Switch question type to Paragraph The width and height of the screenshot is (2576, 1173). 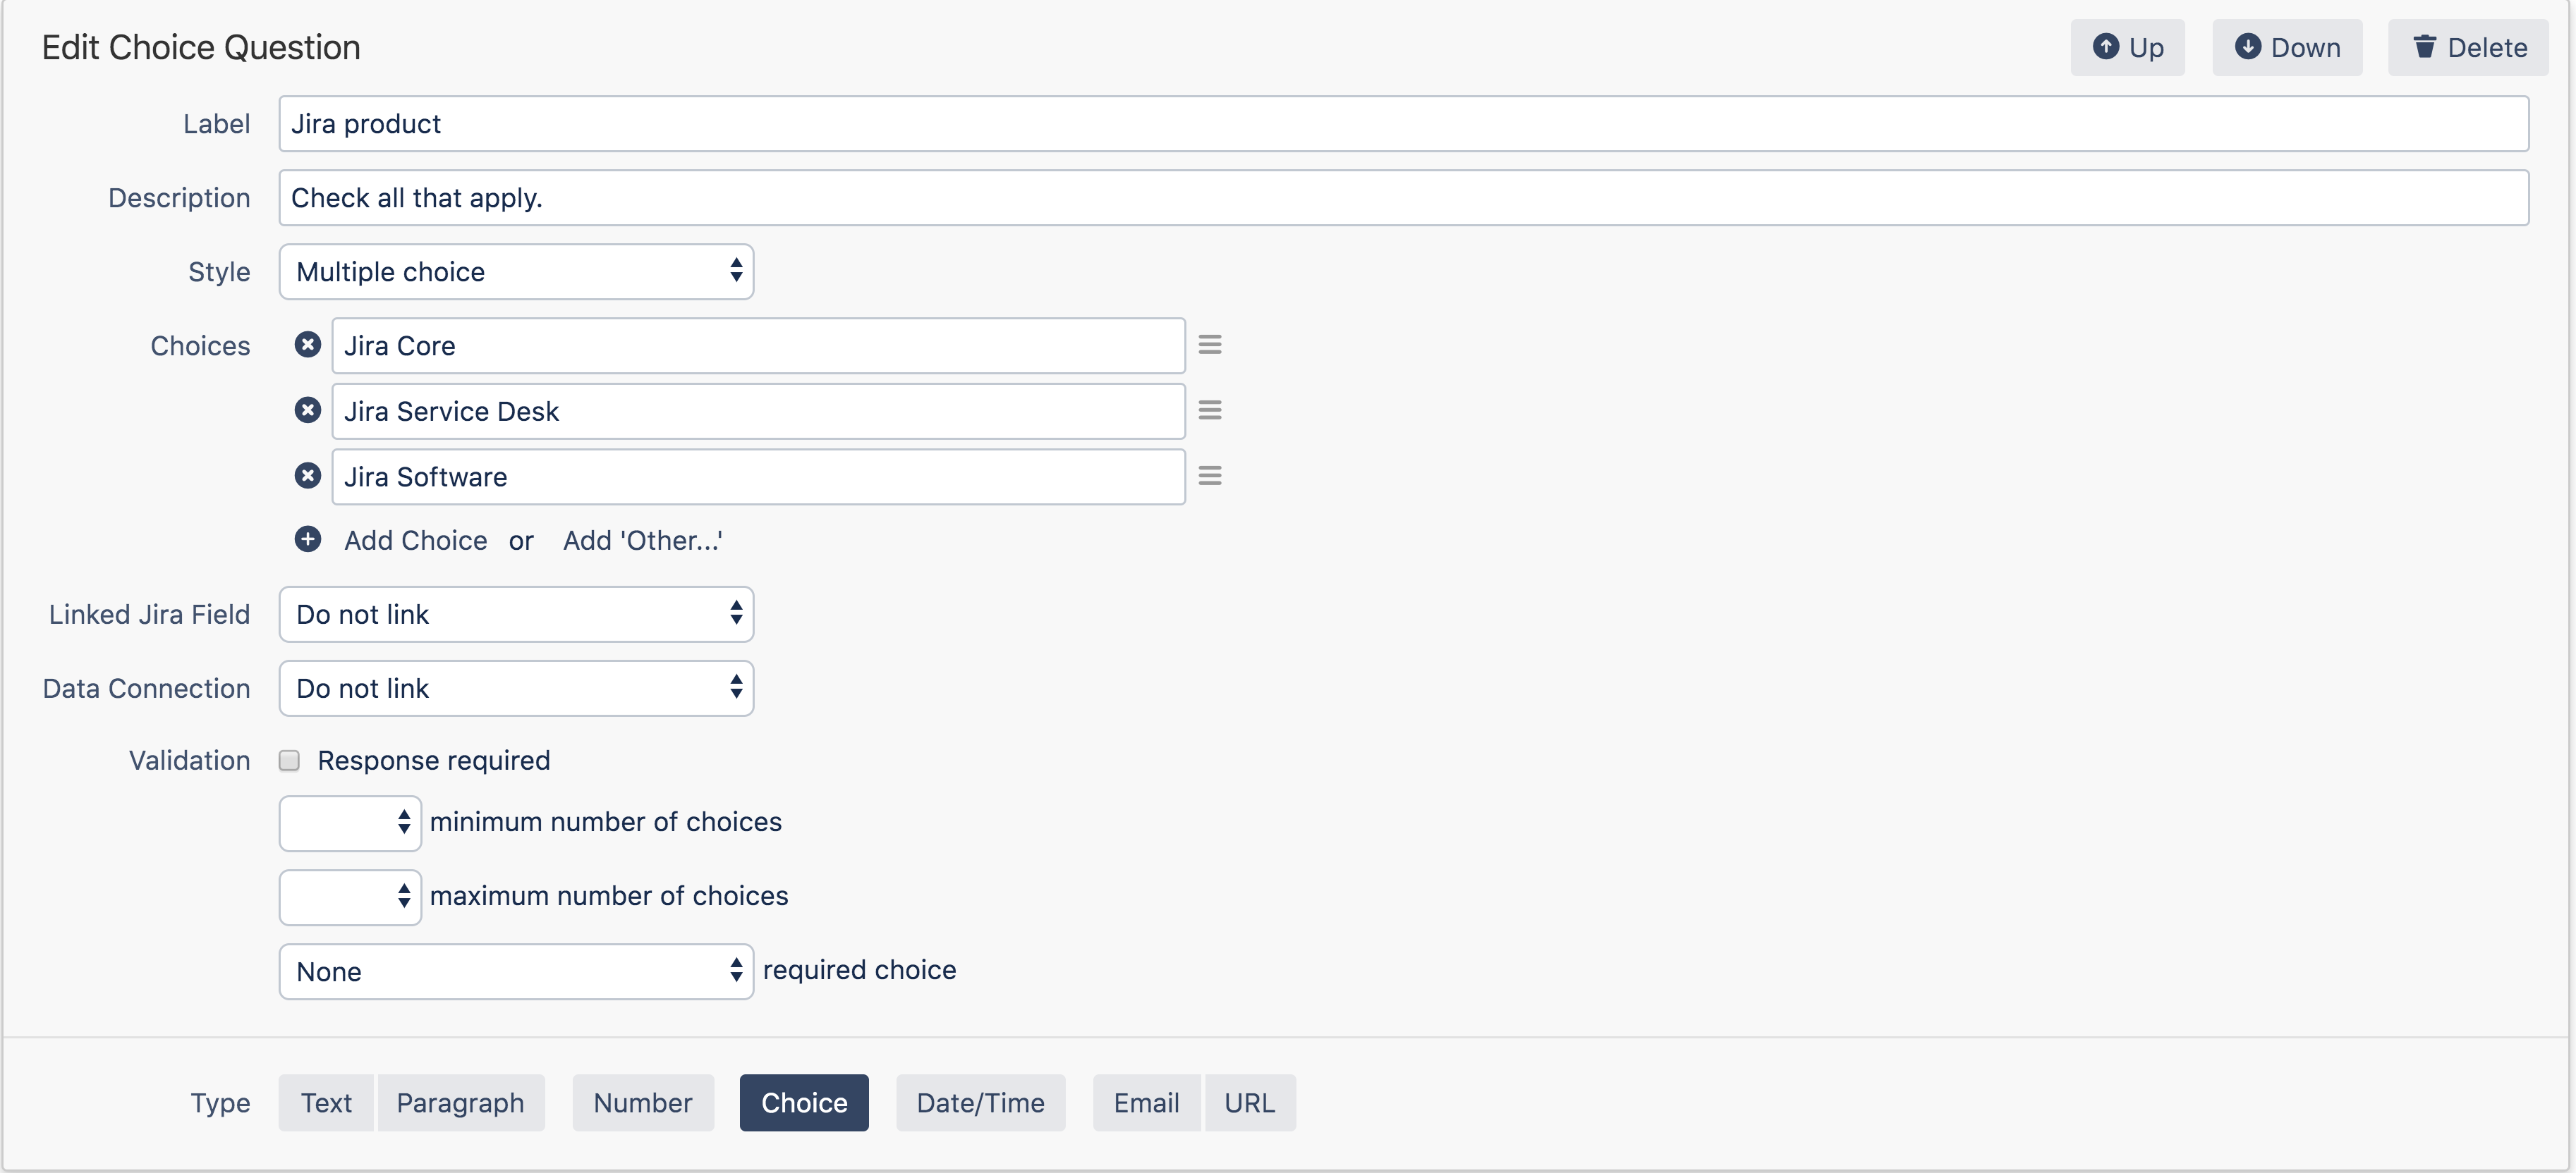pos(461,1102)
